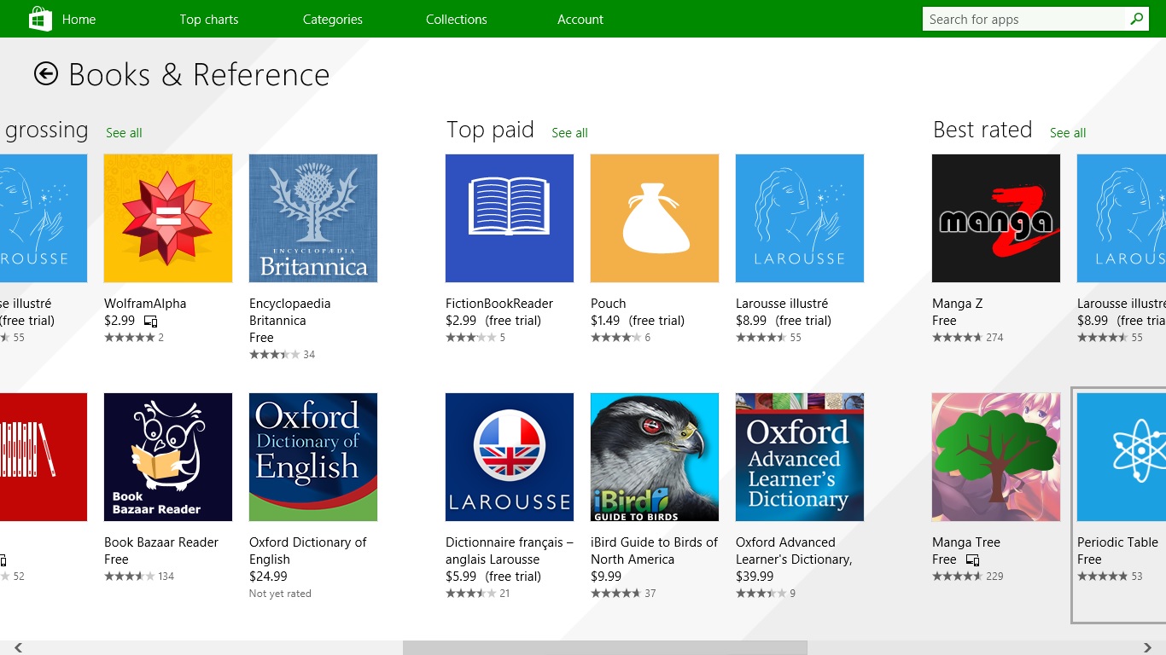1166x655 pixels.
Task: Open the Categories menu
Action: pos(333,19)
